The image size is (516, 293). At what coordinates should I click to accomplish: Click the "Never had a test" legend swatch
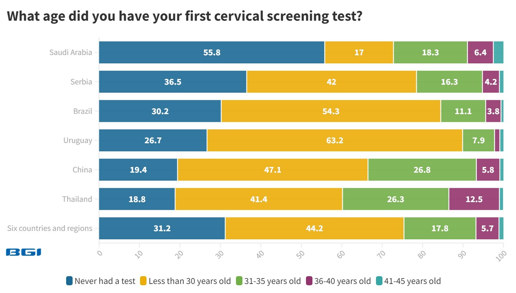coord(69,281)
